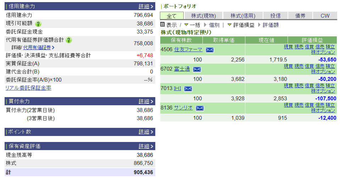Expand 信用建余力 details via 詳細
Image resolution: width=340 pixels, height=178 pixels.
point(146,6)
